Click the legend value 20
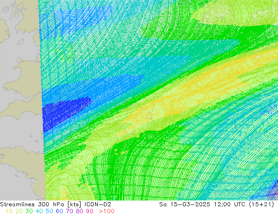The width and height of the screenshot is (278, 215). [x=19, y=211]
